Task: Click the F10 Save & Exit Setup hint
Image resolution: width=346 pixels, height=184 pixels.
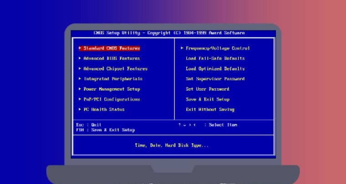Action: (x=105, y=130)
